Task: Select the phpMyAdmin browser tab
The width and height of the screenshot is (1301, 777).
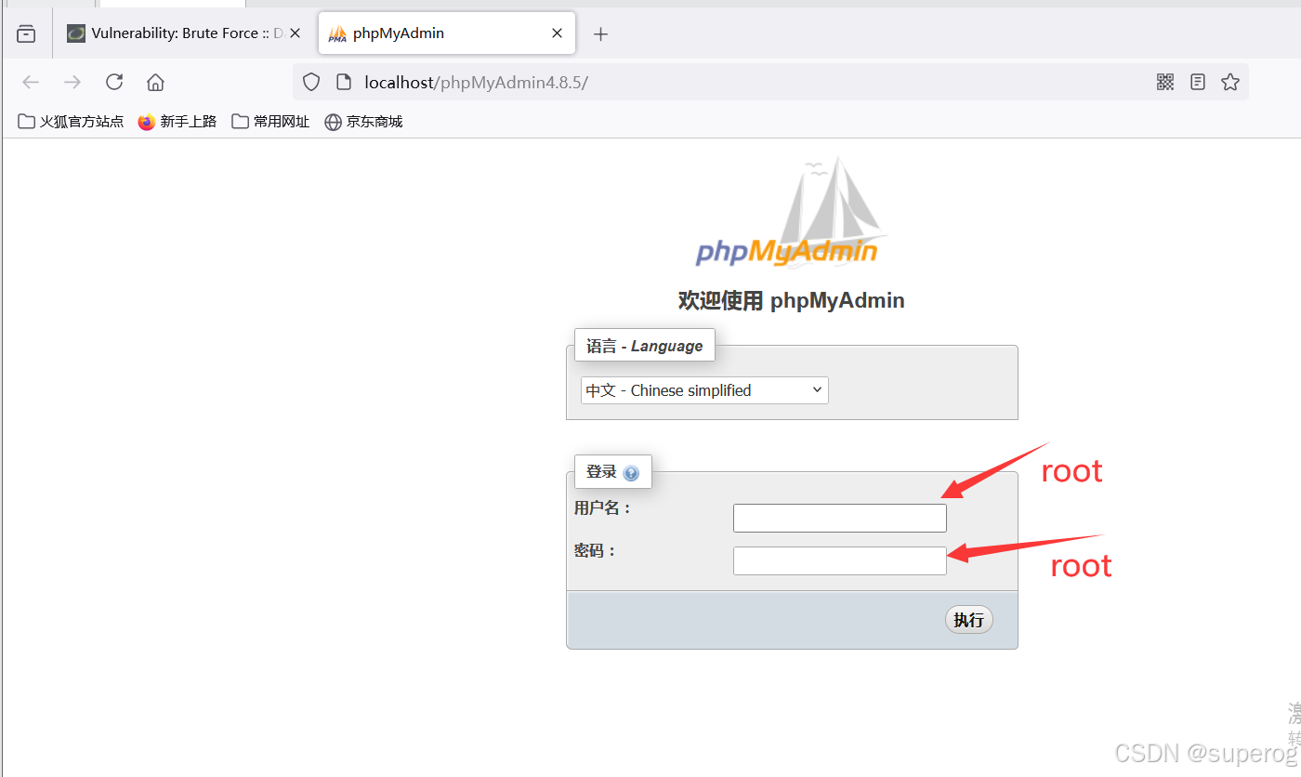Action: pos(446,33)
